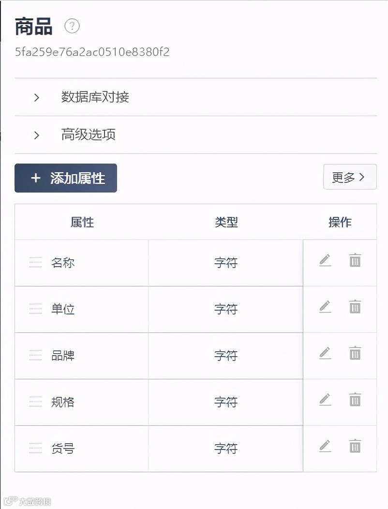Edit the 规格 attribute with pencil icon
This screenshot has height=509, width=388.
pyautogui.click(x=325, y=400)
